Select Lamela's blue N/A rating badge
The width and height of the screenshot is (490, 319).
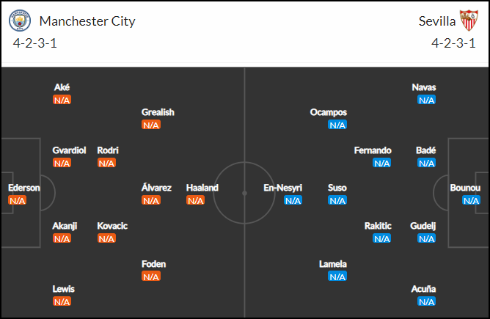pyautogui.click(x=337, y=276)
